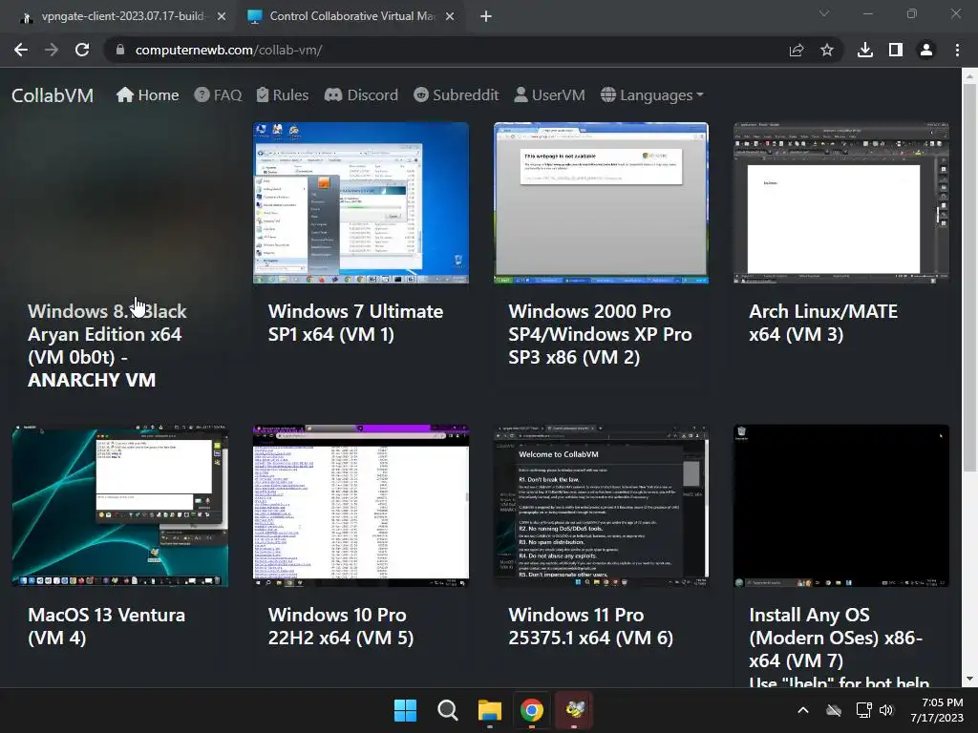
Task: Click the Reddit logo icon
Action: (421, 94)
